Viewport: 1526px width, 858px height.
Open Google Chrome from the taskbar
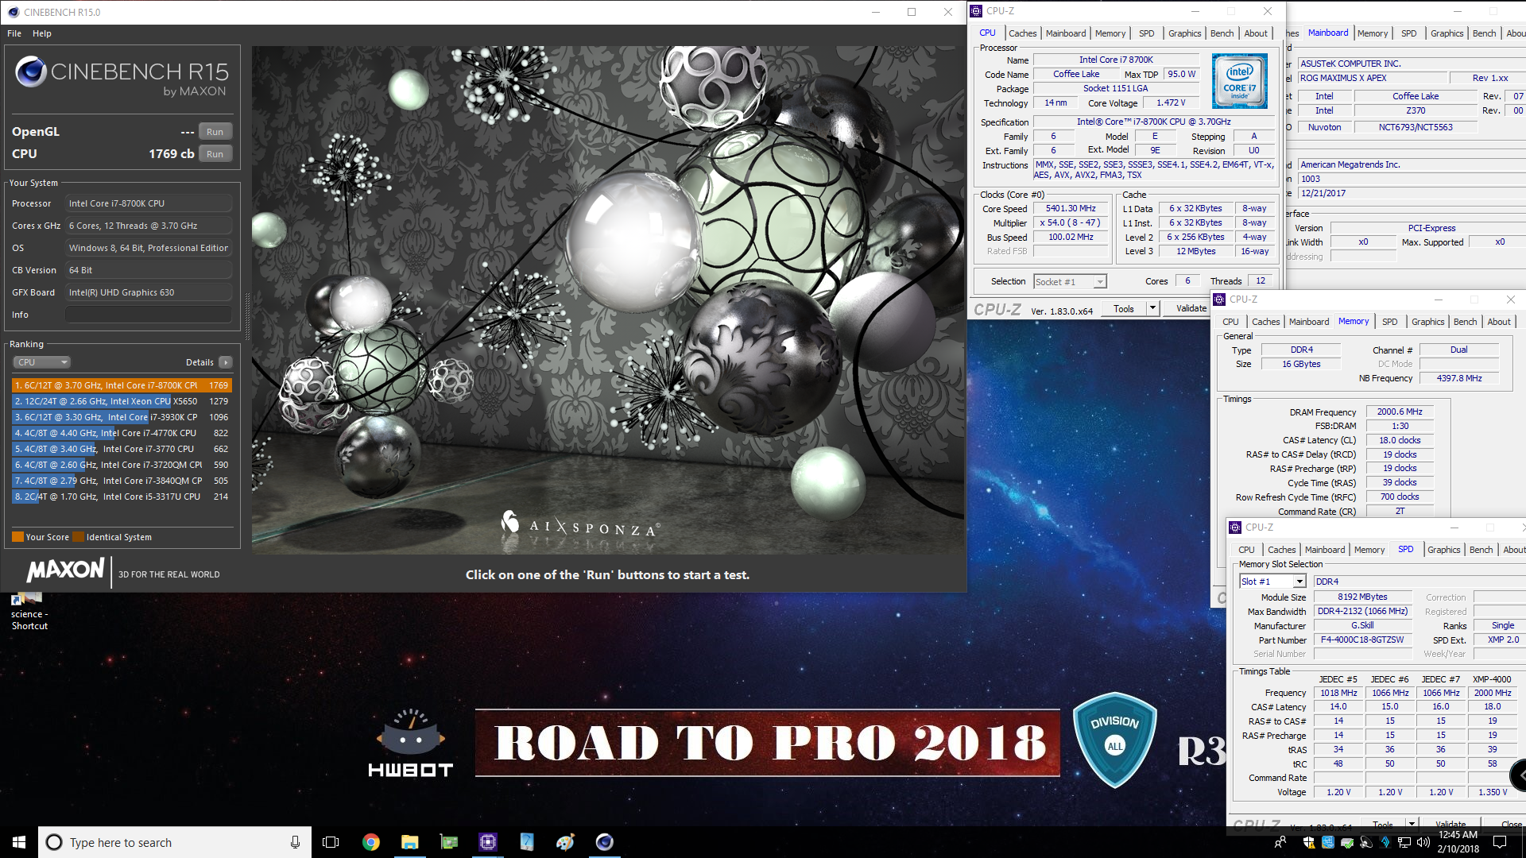coord(371,842)
